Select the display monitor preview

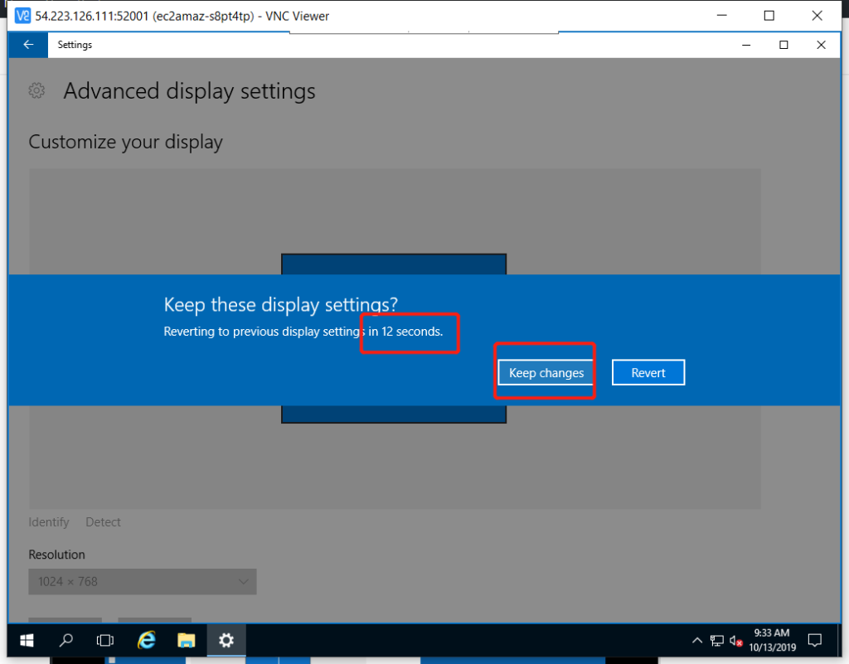coord(393,264)
